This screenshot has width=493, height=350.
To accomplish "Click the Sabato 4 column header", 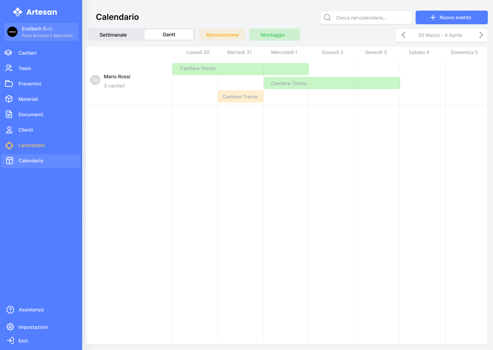I will click(x=419, y=52).
